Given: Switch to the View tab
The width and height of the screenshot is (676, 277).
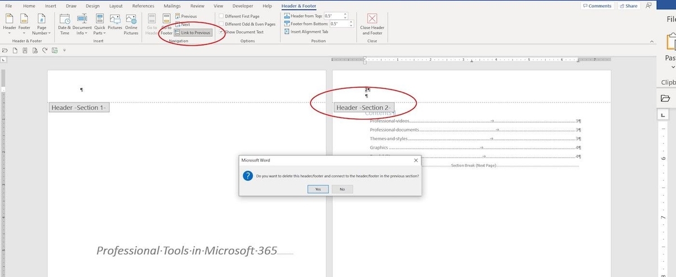Looking at the screenshot, I should point(219,6).
